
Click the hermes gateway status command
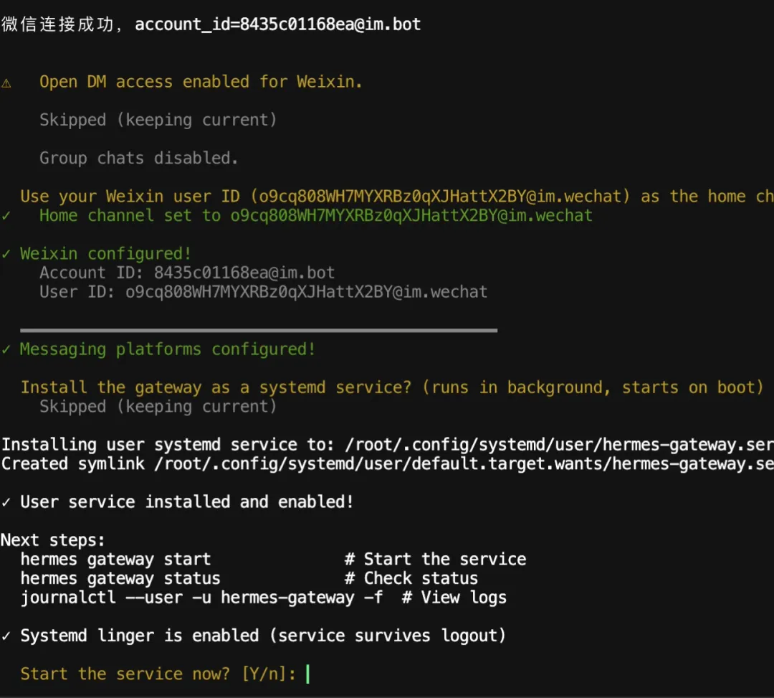[120, 578]
